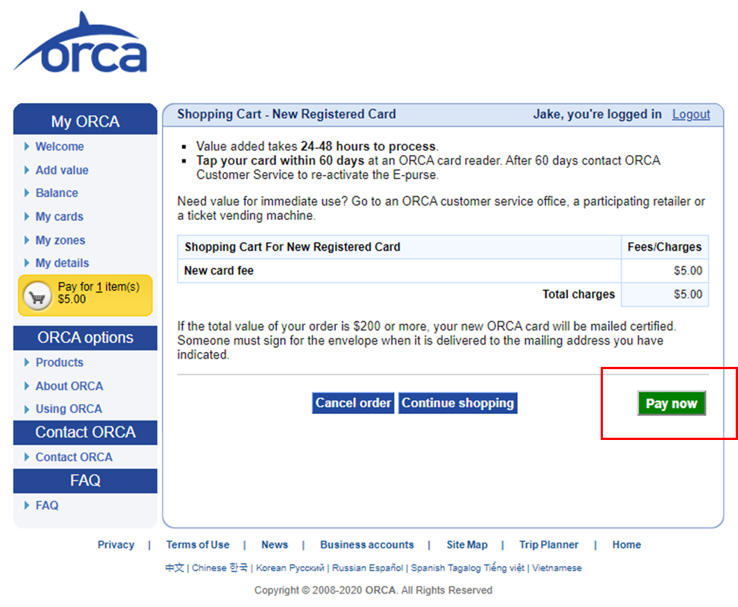Open Site Map footer link

tap(467, 544)
